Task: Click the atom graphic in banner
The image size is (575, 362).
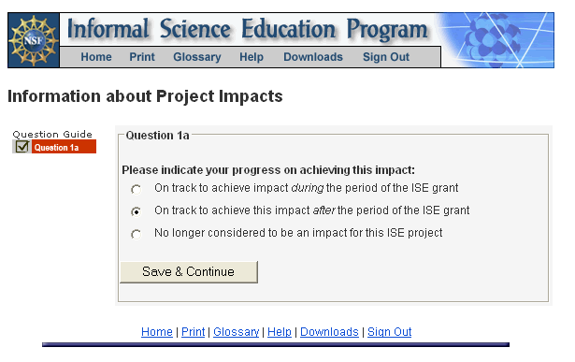Action: [x=494, y=40]
